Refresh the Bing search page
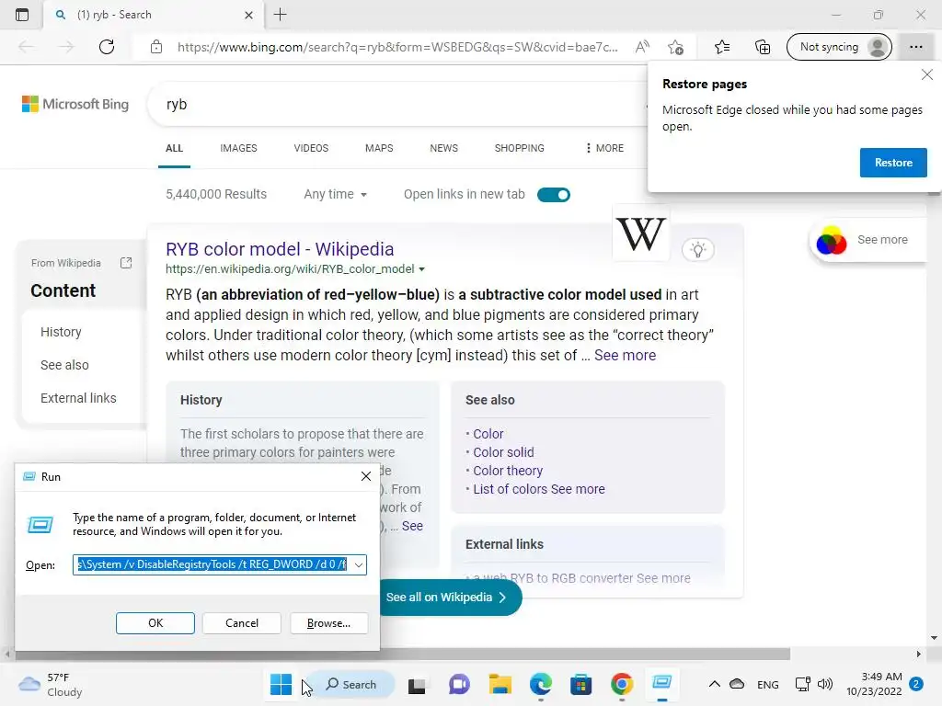The image size is (942, 706). coord(107,47)
